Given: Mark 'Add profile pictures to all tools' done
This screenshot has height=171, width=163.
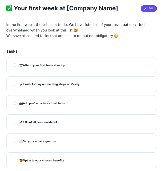Looking at the screenshot, I should pos(15,103).
